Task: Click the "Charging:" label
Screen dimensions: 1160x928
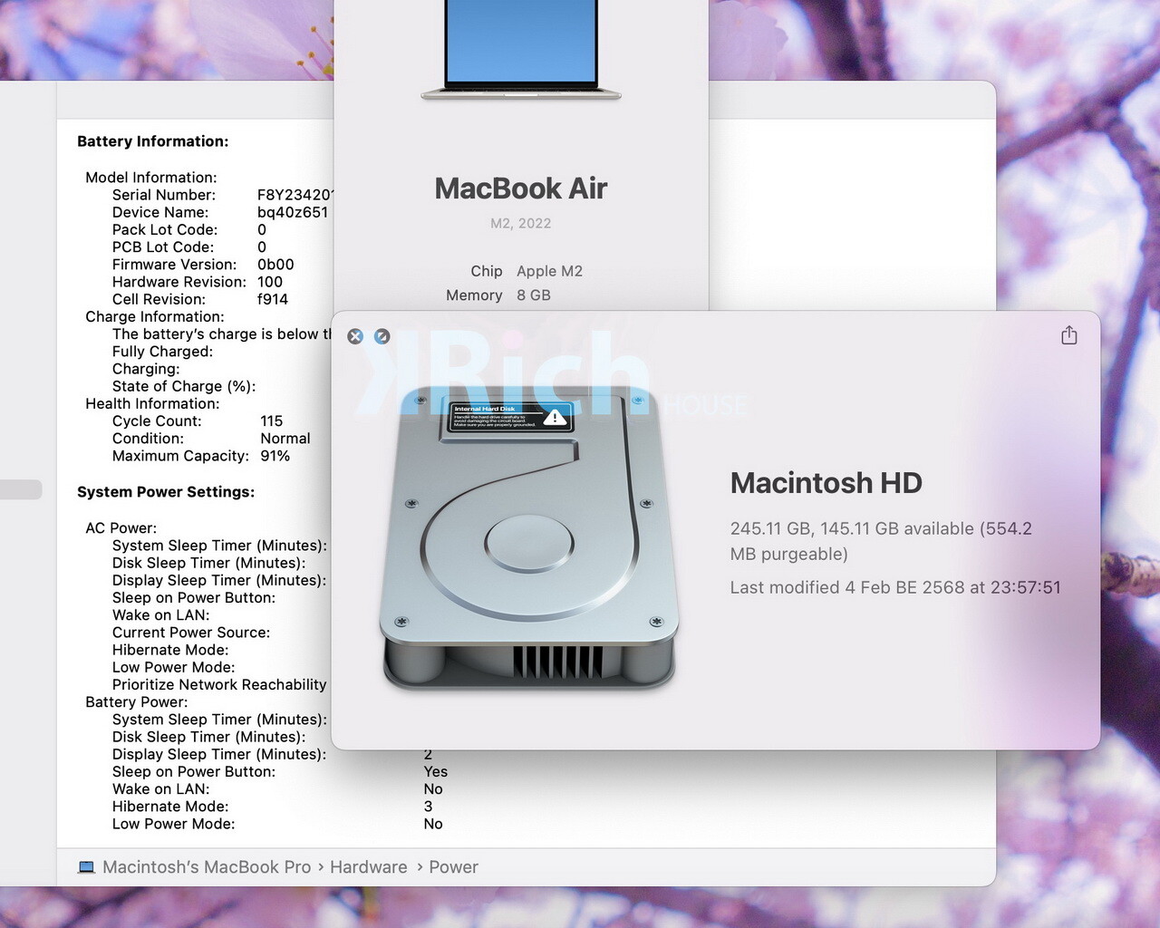Action: coord(146,369)
